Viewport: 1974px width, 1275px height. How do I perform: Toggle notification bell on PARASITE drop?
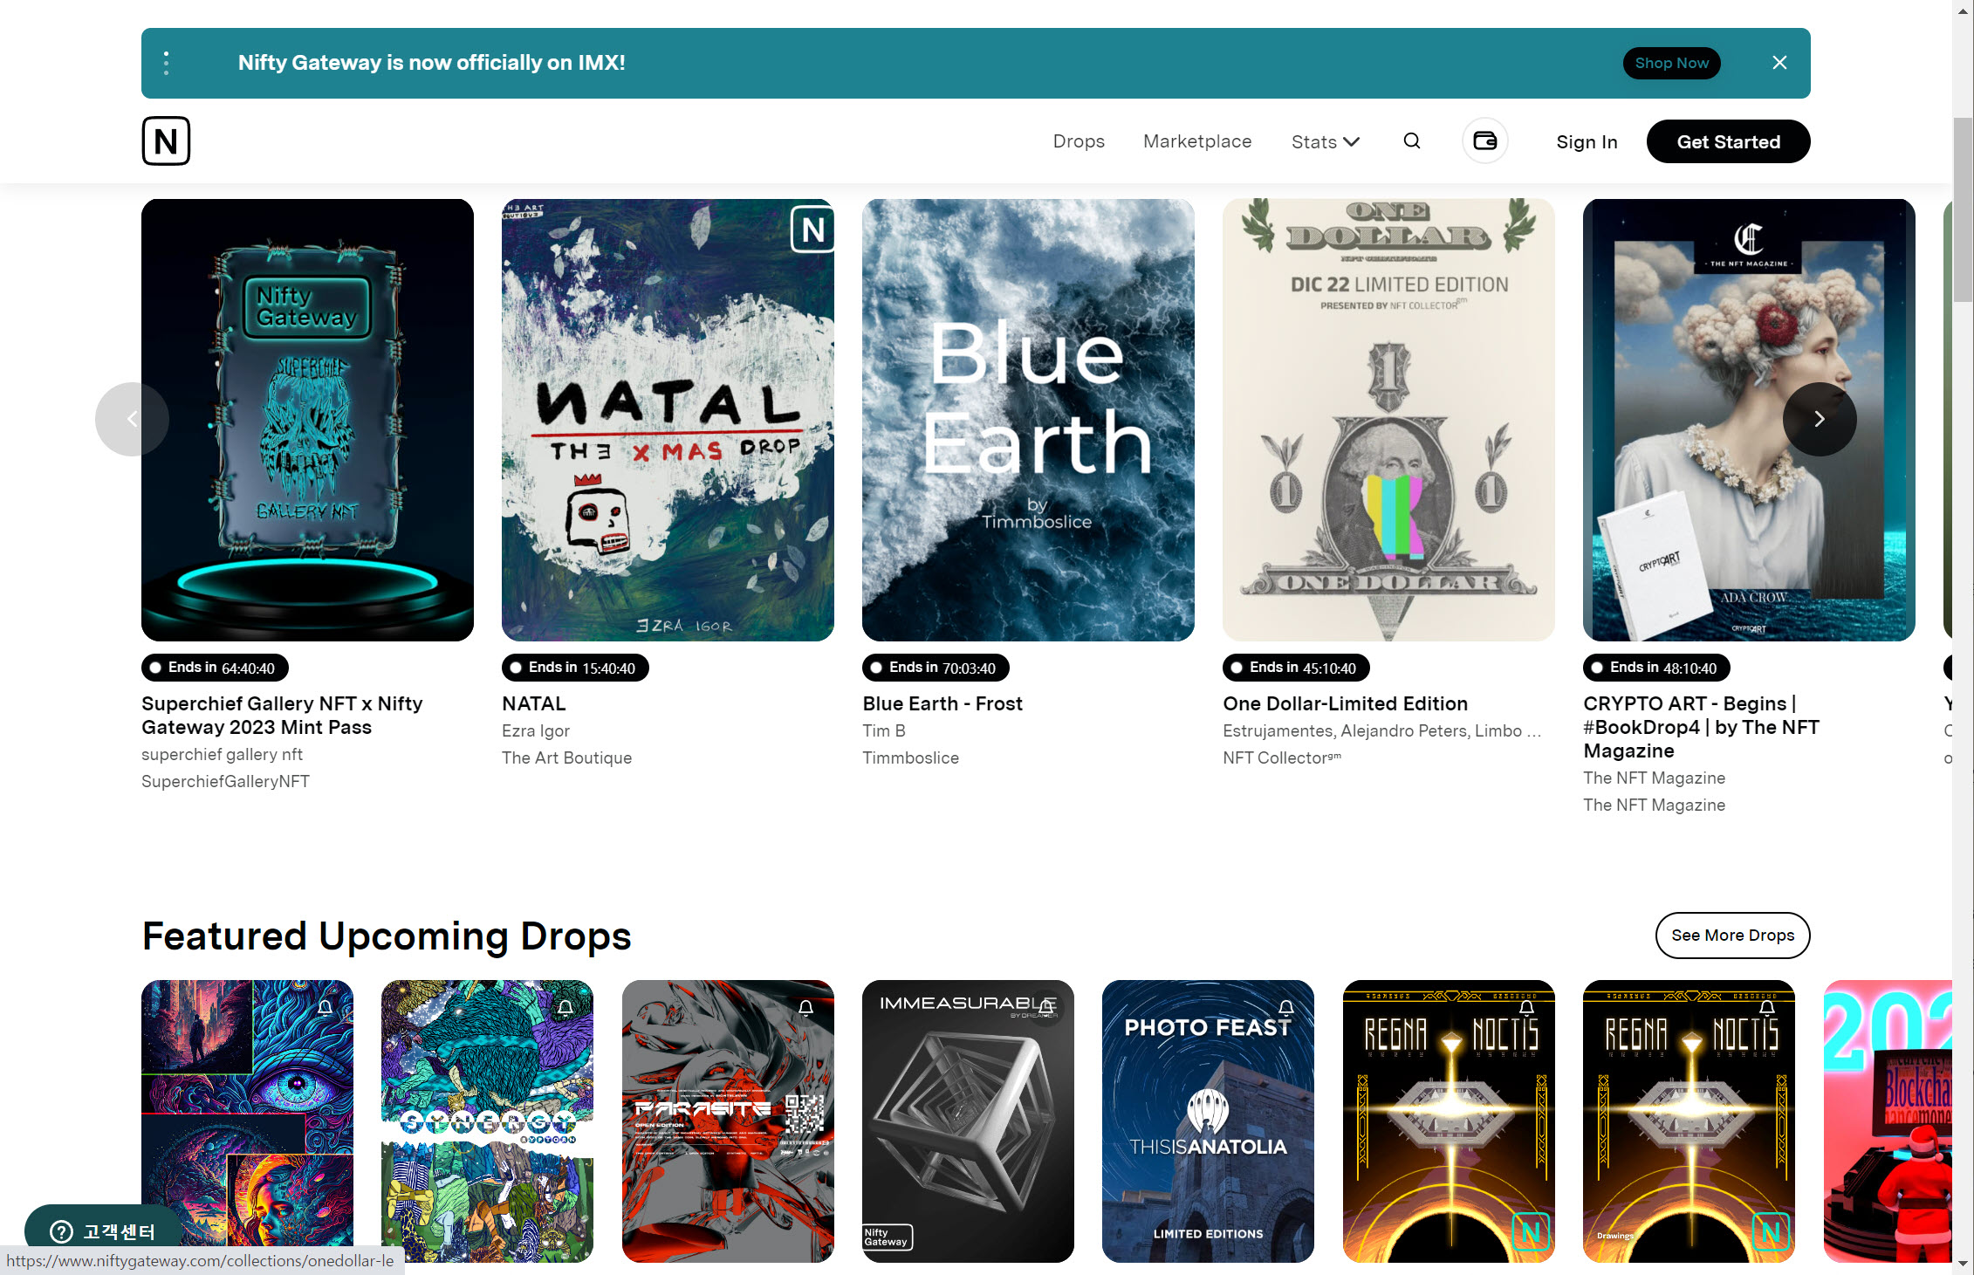pyautogui.click(x=805, y=1008)
